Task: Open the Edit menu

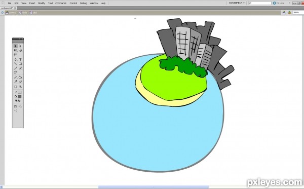Action: pyautogui.click(x=16, y=3)
